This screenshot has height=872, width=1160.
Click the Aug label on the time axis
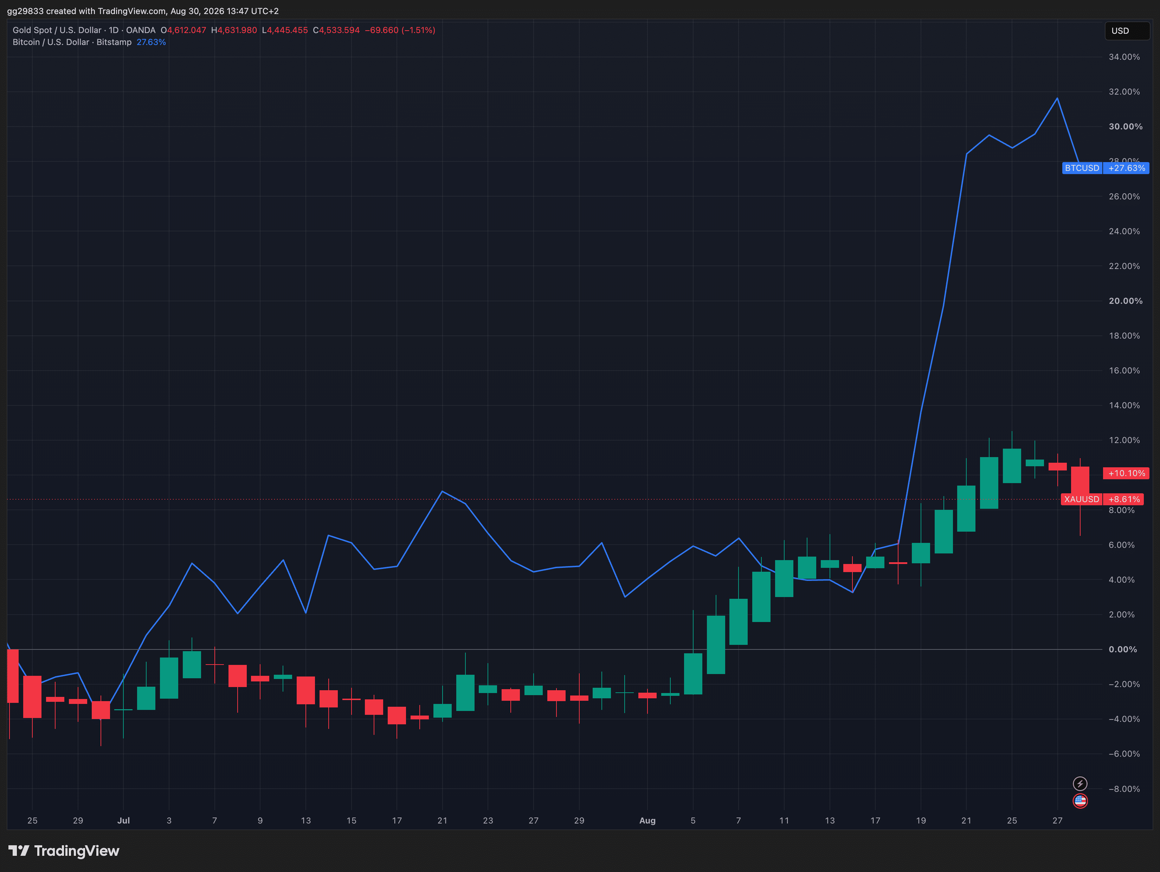pyautogui.click(x=647, y=821)
